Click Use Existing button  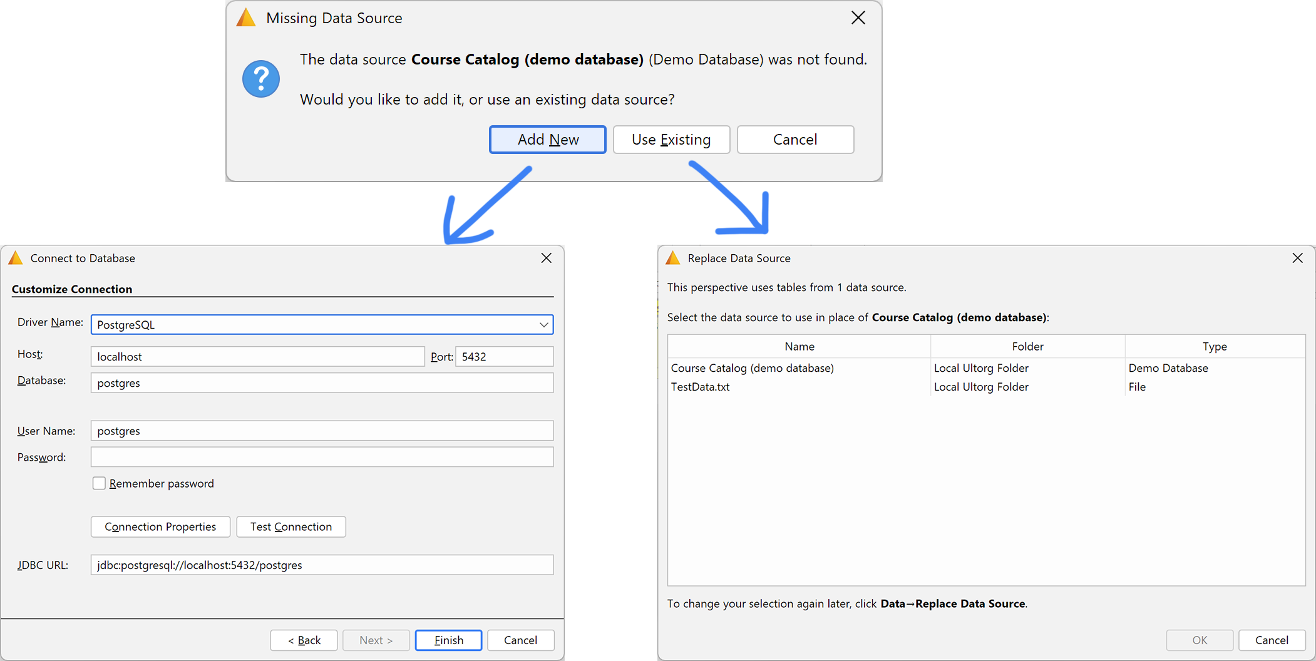tap(671, 140)
